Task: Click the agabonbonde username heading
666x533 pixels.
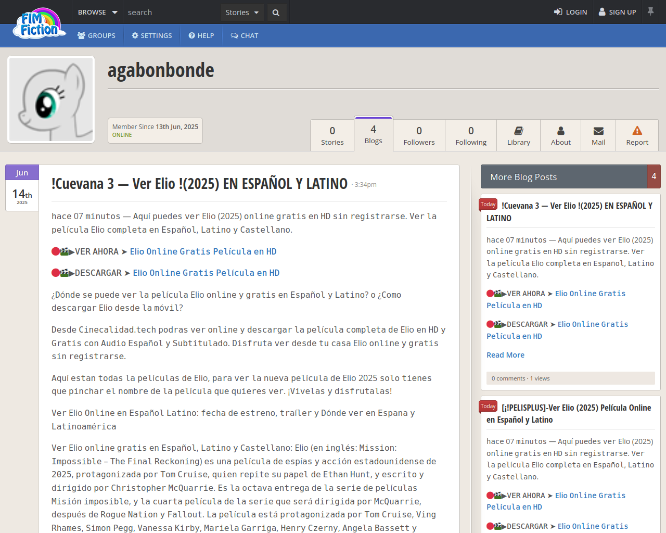Action: [161, 70]
